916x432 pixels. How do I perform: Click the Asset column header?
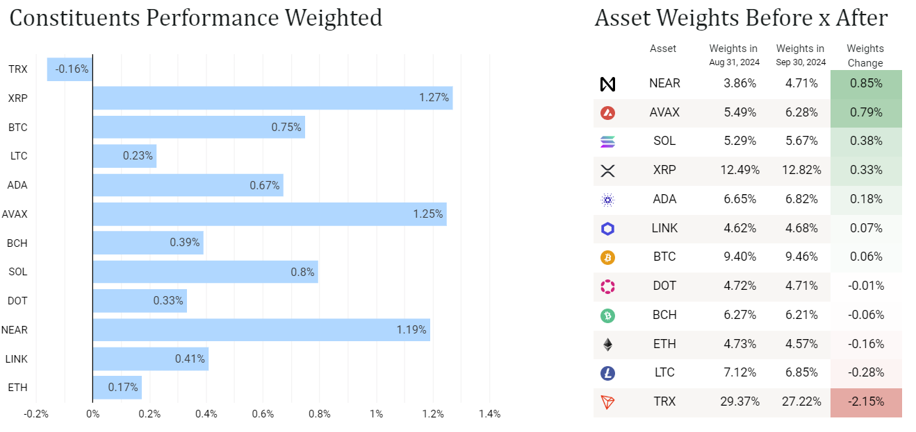(663, 49)
